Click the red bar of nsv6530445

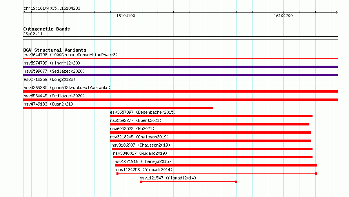[x=180, y=100]
